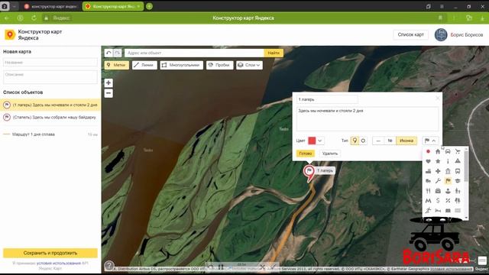This screenshot has width=489, height=275.
Task: Pick the bank building icon
Action: (x=448, y=171)
